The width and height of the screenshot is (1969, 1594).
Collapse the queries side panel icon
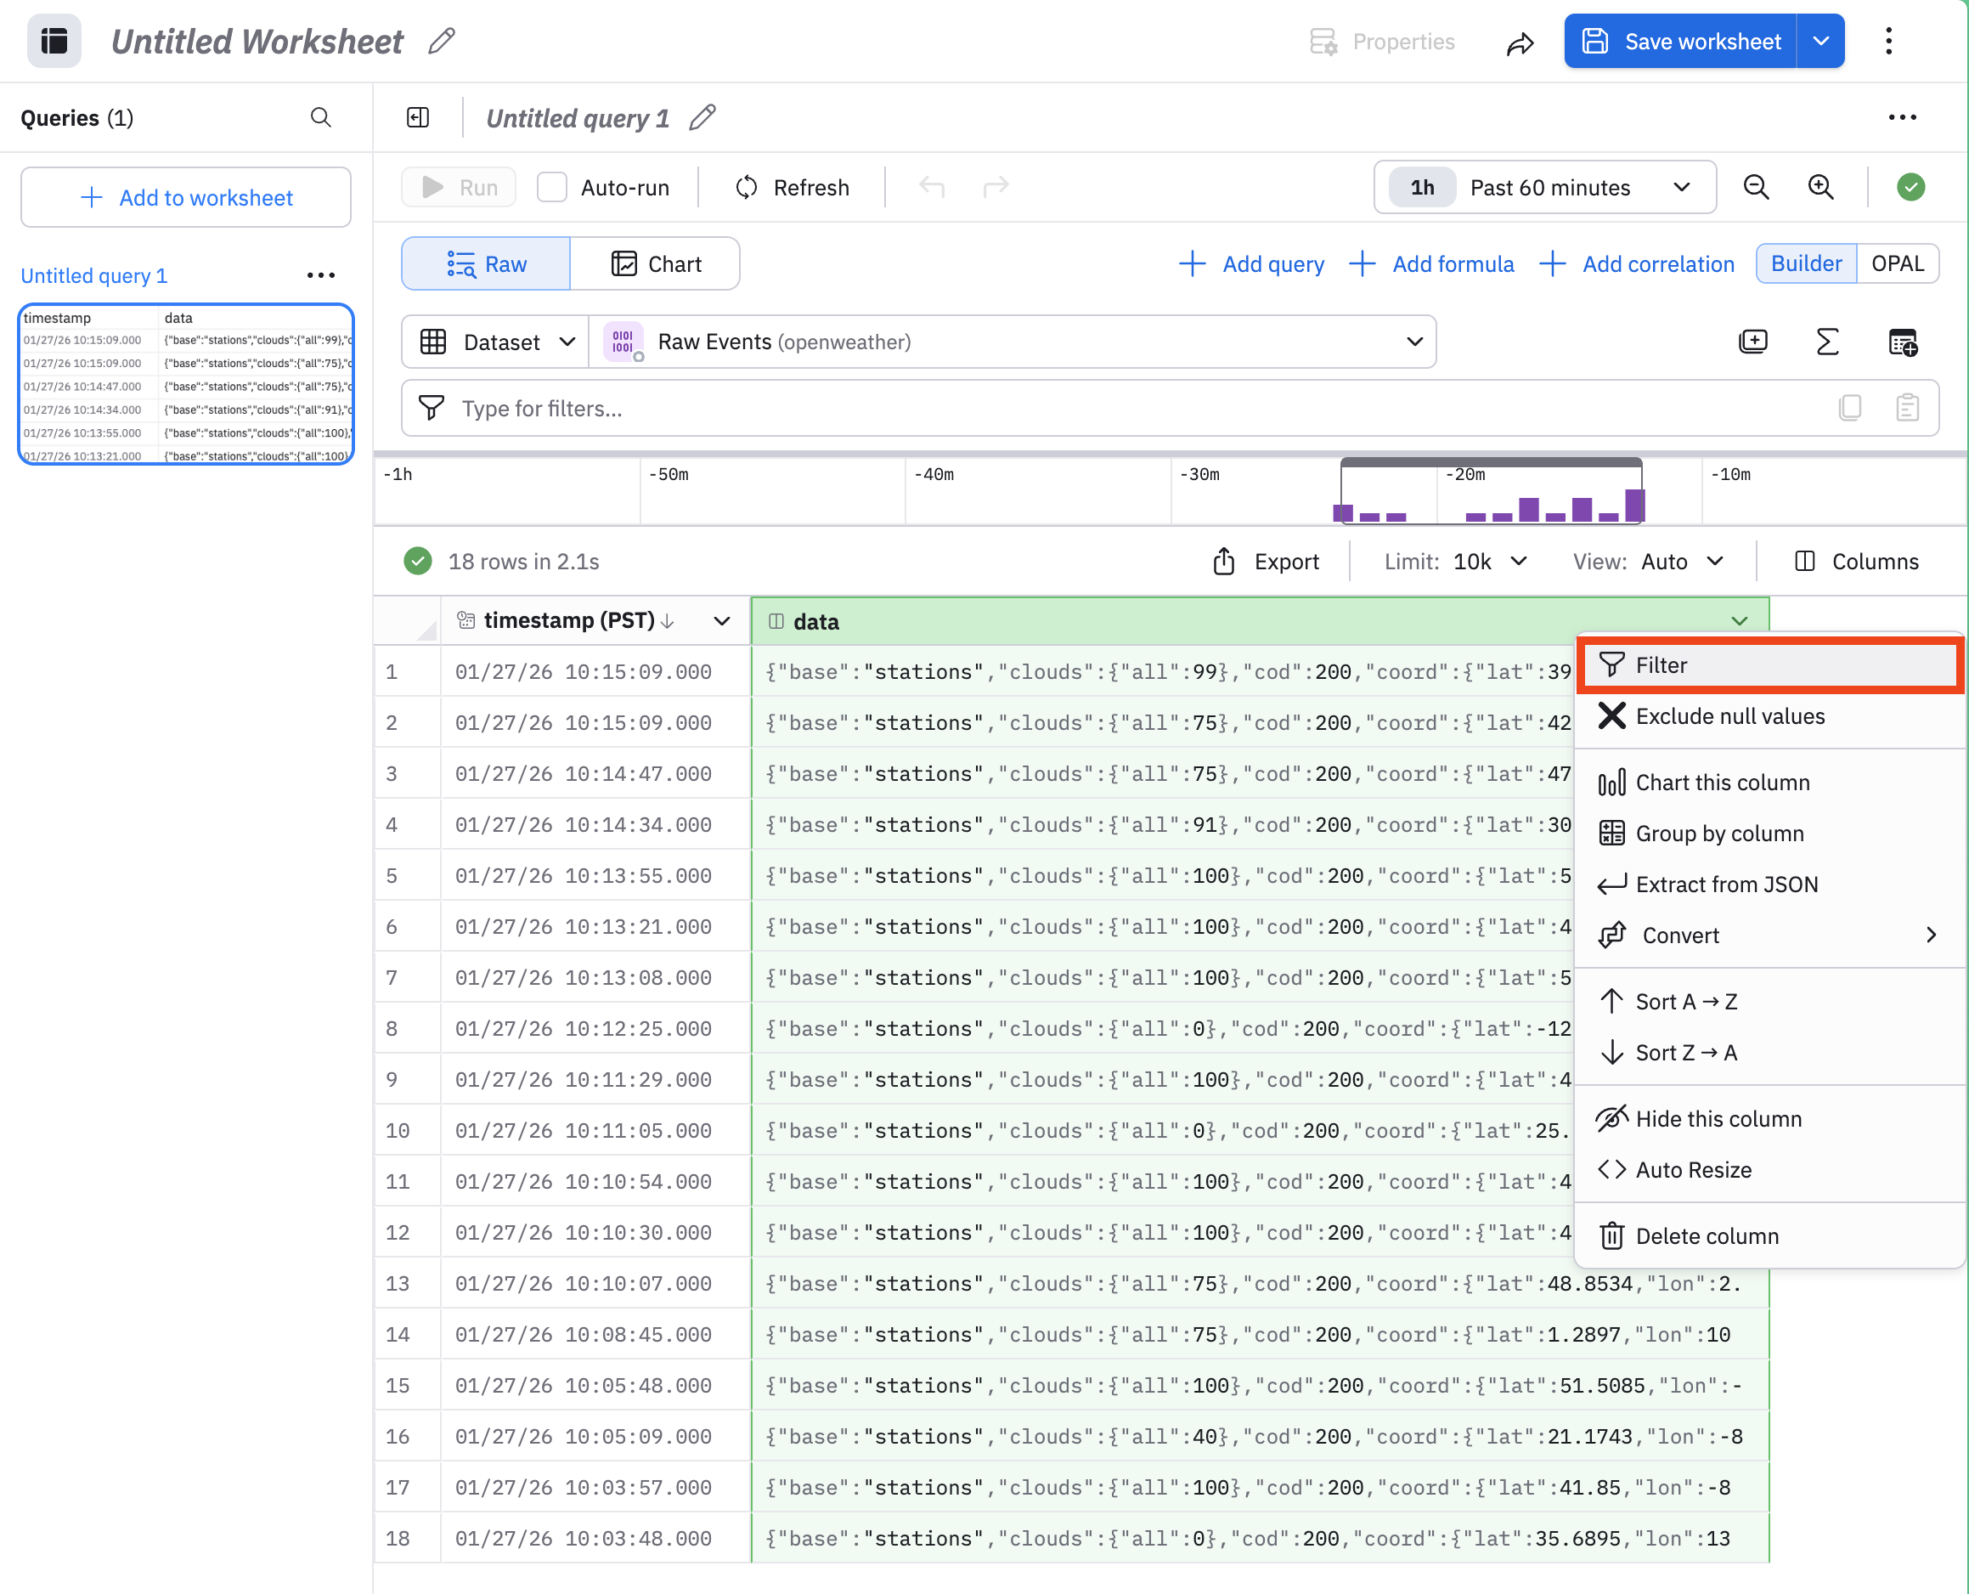coord(418,117)
